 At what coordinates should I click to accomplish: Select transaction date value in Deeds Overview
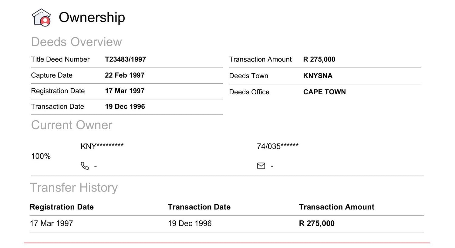coord(125,107)
